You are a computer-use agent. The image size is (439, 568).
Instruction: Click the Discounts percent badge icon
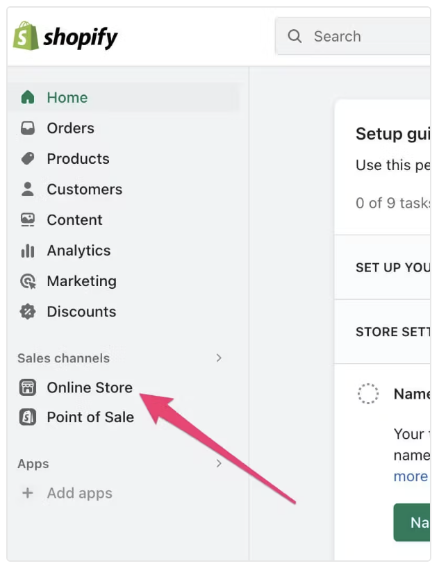(x=28, y=312)
